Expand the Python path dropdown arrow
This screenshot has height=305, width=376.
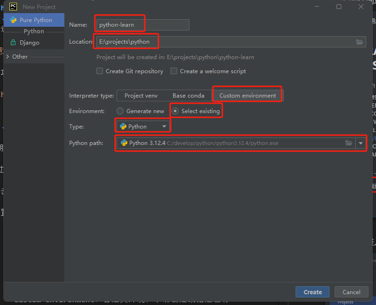(x=360, y=143)
